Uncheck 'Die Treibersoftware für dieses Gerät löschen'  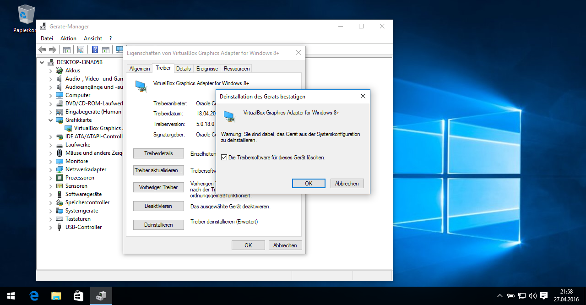(224, 158)
